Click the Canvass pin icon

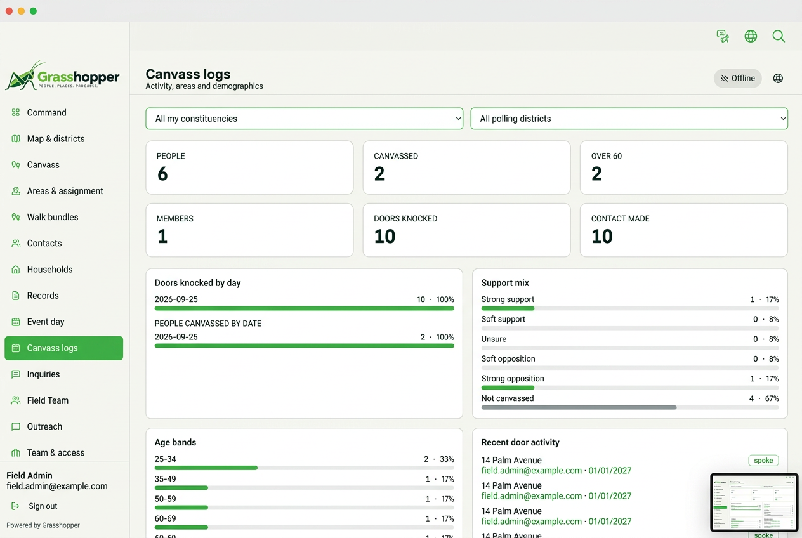point(16,164)
